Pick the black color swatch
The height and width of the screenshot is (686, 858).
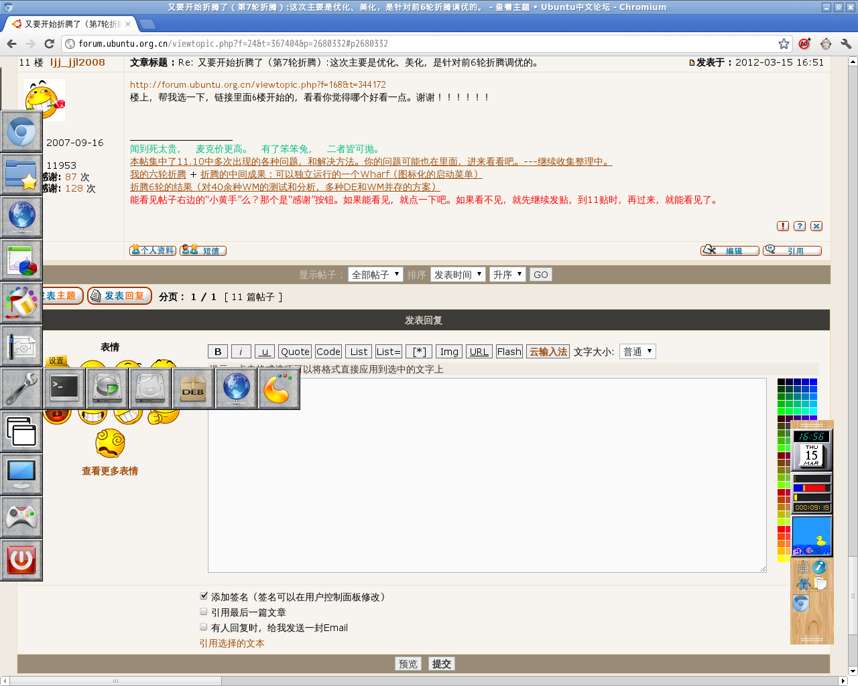coord(781,382)
